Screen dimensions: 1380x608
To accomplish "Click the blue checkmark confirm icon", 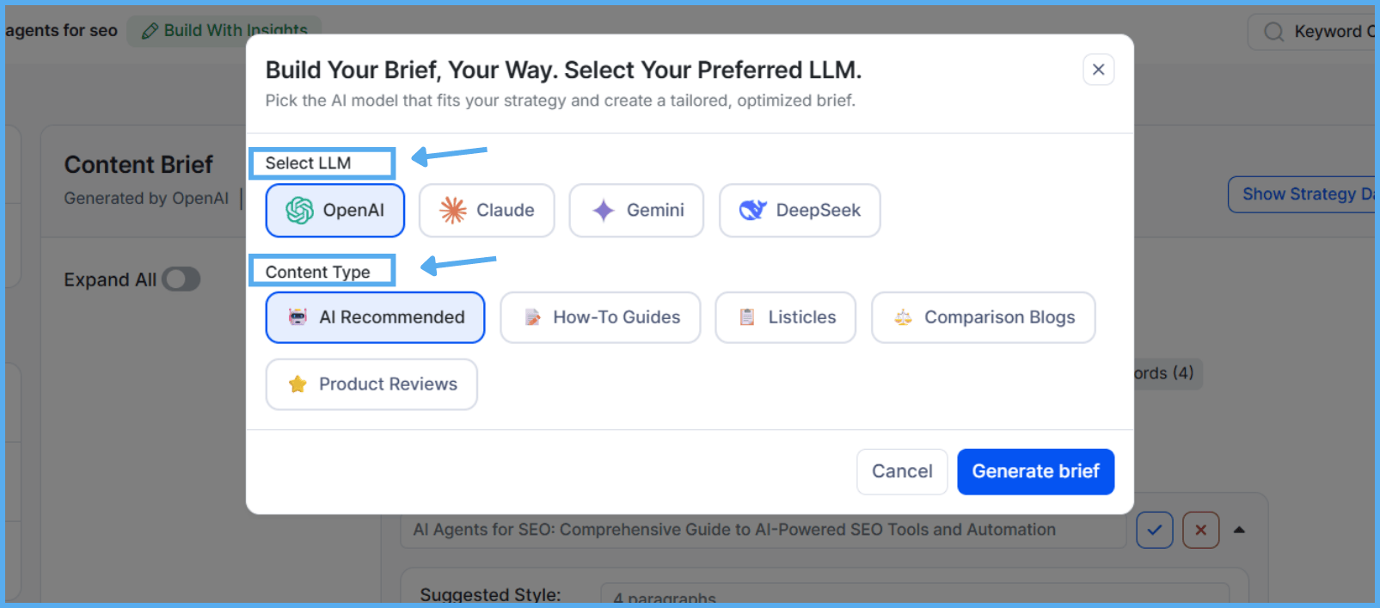I will [x=1154, y=530].
